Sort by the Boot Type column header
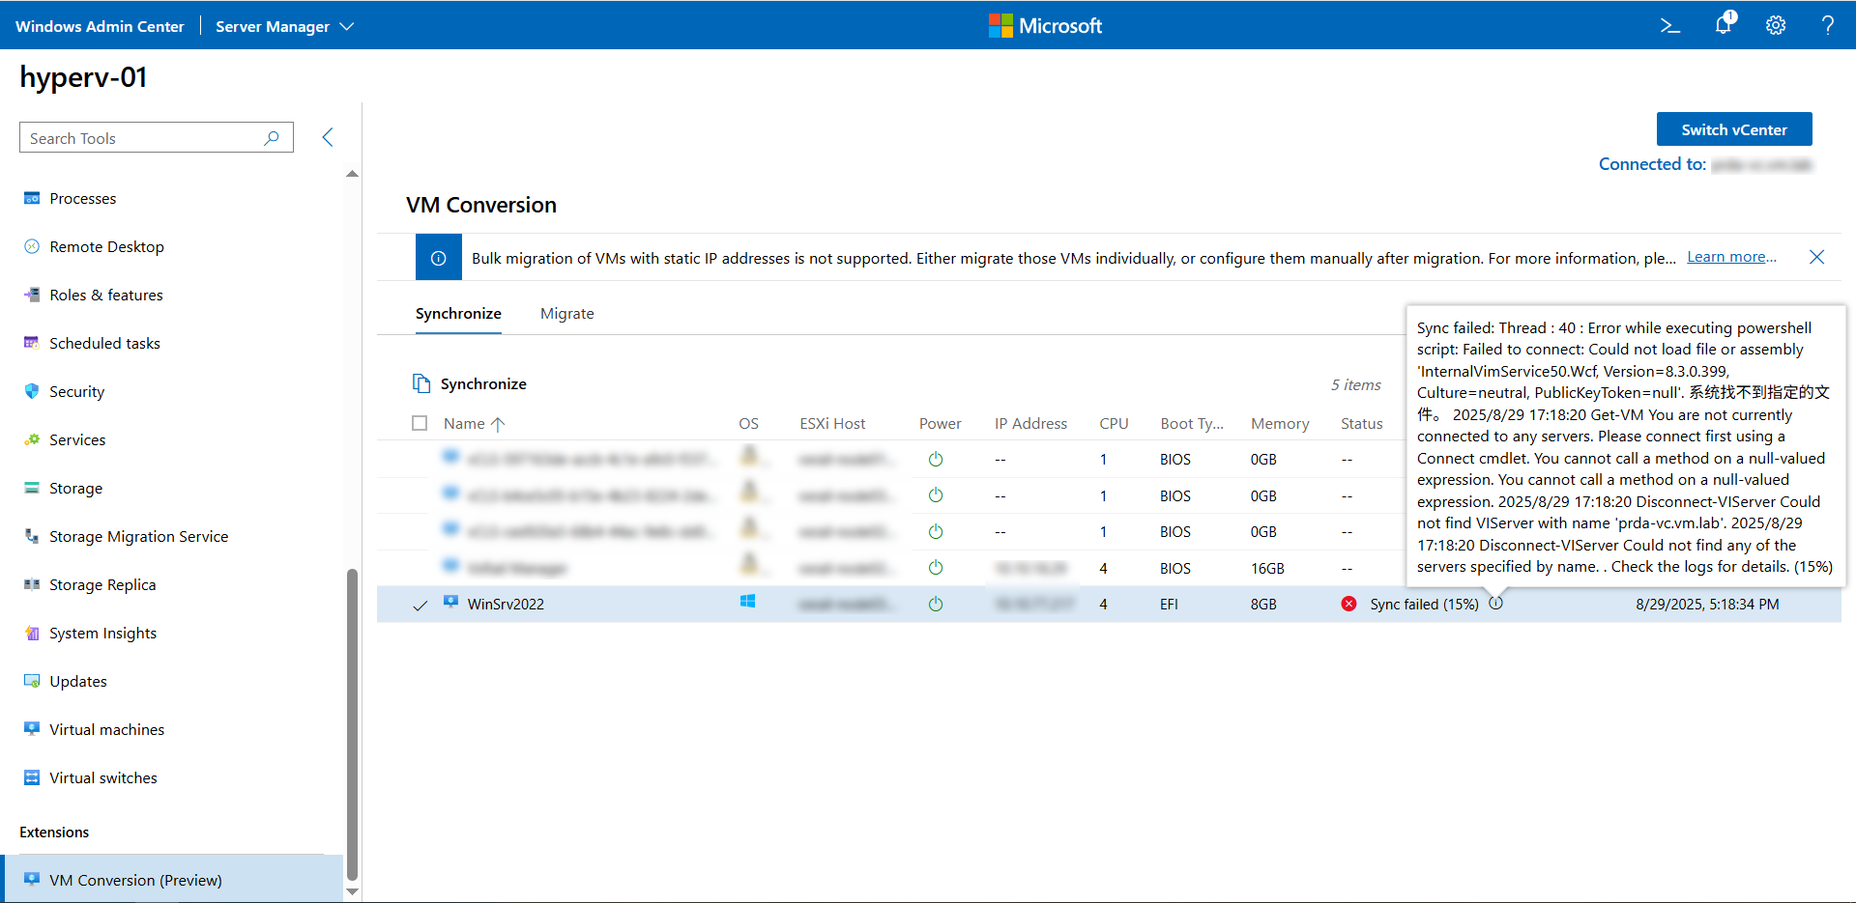1856x903 pixels. [x=1192, y=423]
